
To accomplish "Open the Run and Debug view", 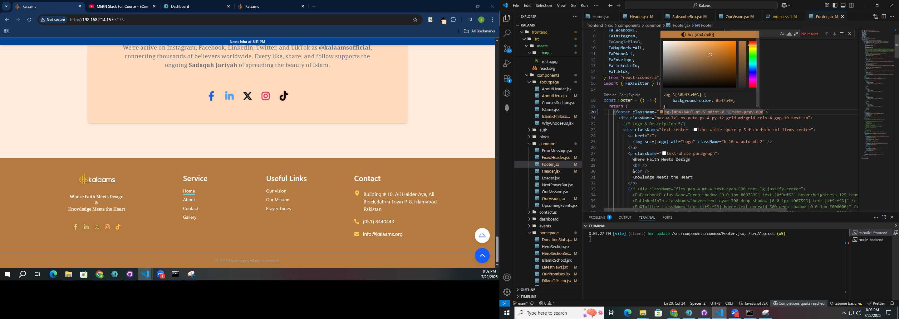I will (x=507, y=63).
